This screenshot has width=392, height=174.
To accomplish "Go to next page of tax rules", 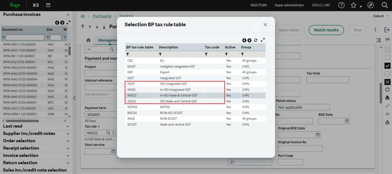I will pyautogui.click(x=250, y=40).
